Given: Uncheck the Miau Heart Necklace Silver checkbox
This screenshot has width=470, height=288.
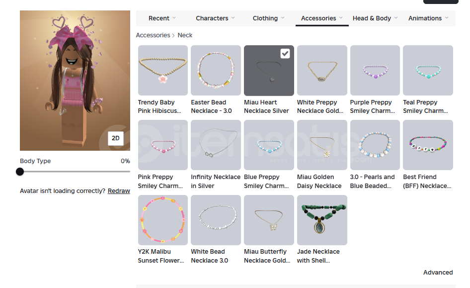Looking at the screenshot, I should point(285,53).
